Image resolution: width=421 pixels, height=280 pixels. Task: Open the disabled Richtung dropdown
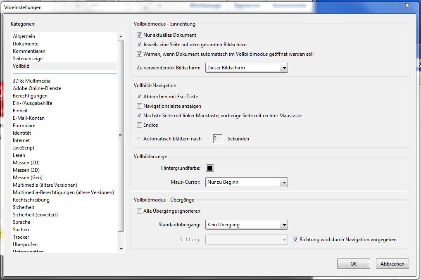click(247, 240)
